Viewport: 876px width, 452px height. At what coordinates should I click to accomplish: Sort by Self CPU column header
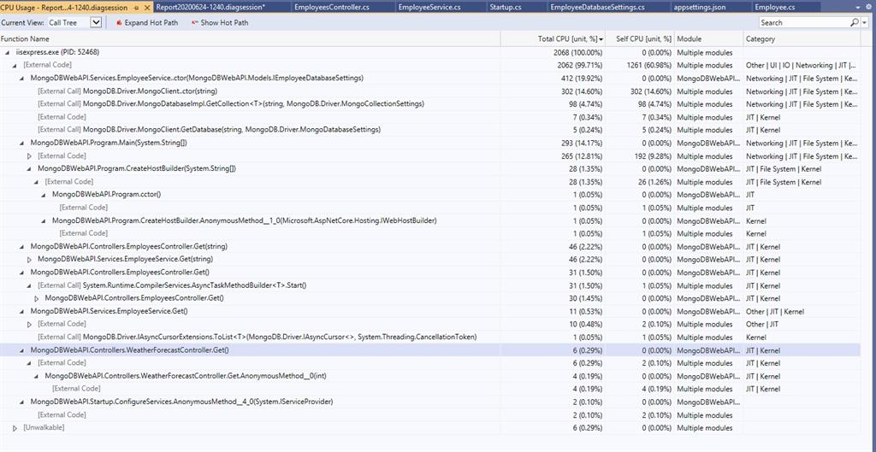[641, 39]
